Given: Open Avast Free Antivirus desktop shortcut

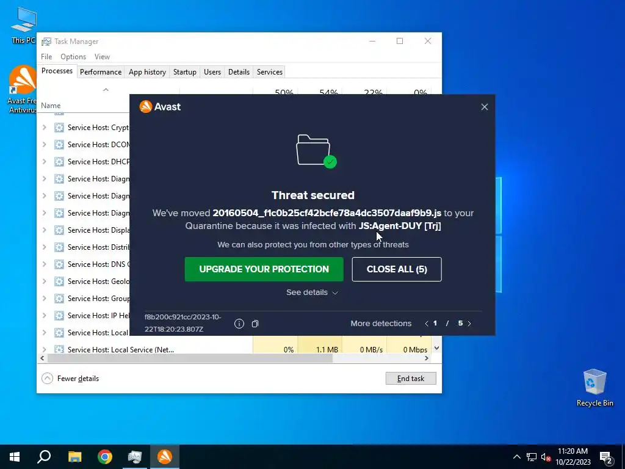Looking at the screenshot, I should coord(23,89).
